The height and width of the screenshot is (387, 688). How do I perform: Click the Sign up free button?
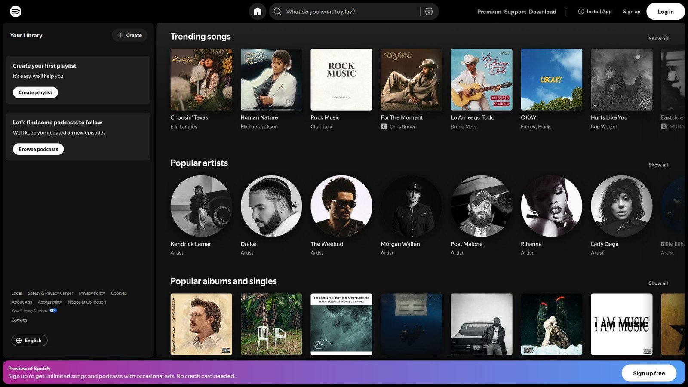[649, 373]
